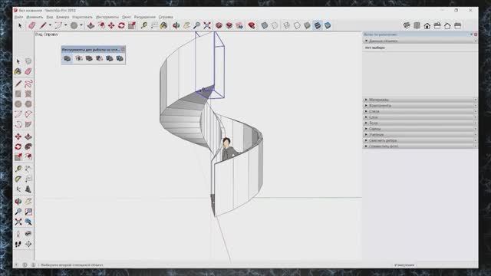
Task: Switch to Top view
Action: click(x=417, y=25)
